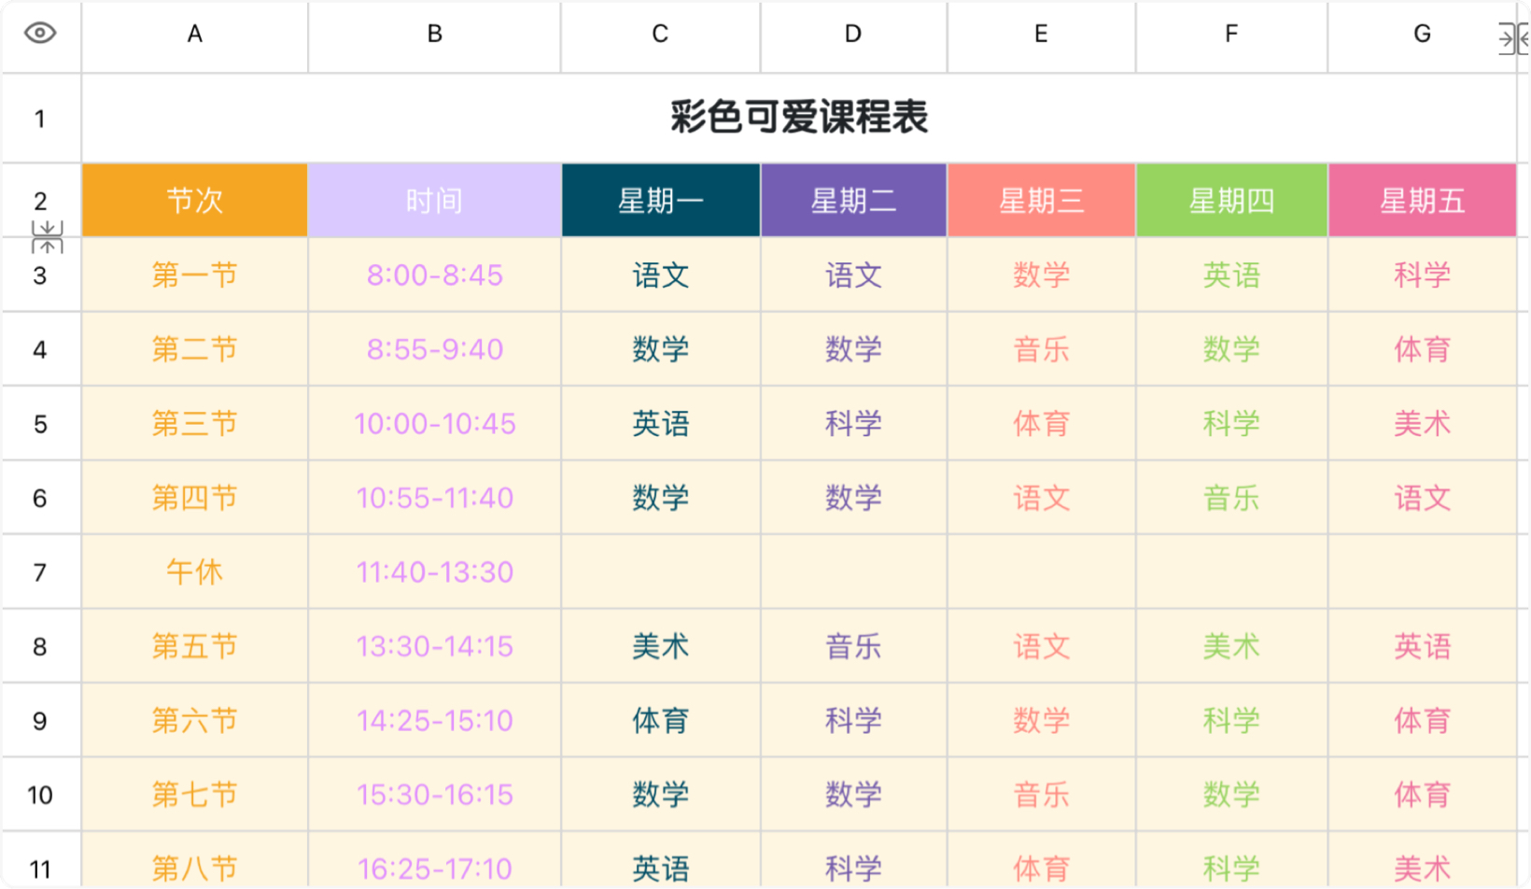
Task: Click 英语 under 星期四 in row 3
Action: click(x=1231, y=275)
